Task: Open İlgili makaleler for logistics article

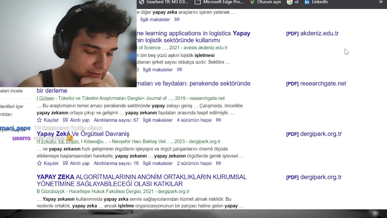Action: (x=158, y=70)
